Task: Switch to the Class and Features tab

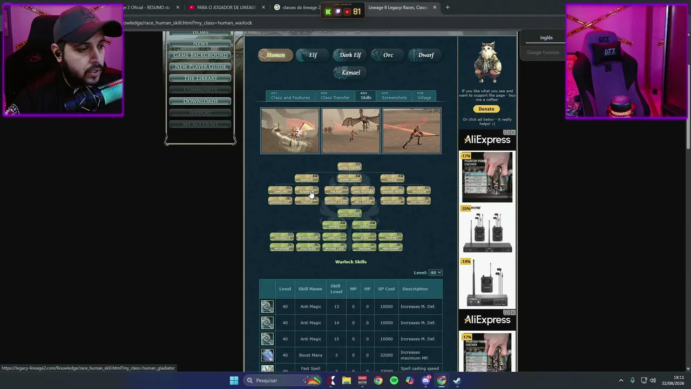Action: coord(290,96)
